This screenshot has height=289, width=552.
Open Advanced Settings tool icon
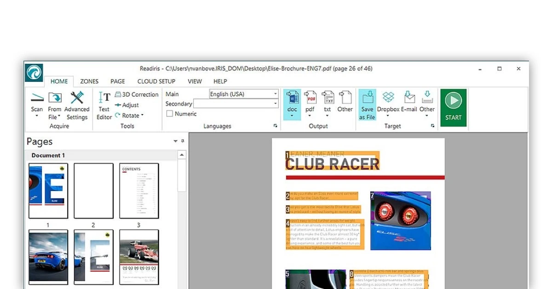click(77, 98)
